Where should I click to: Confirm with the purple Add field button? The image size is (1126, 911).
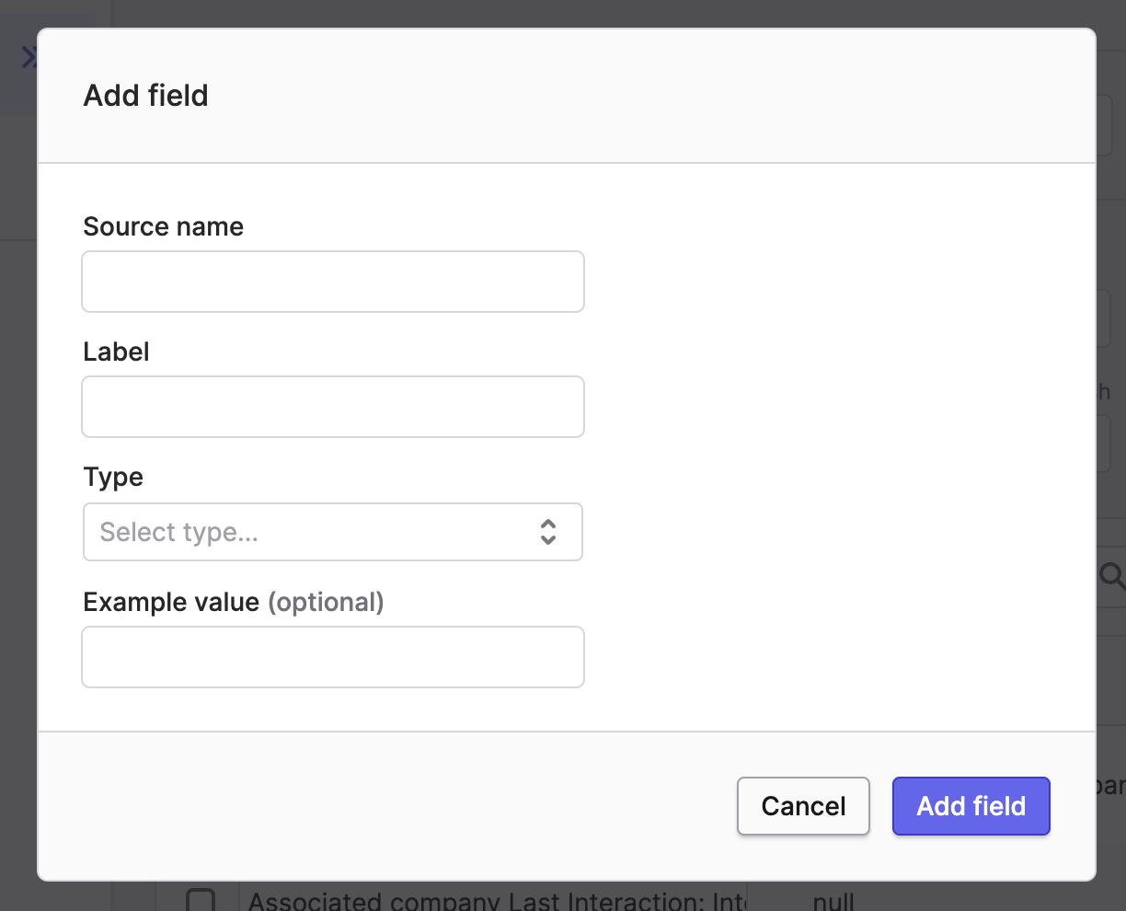(971, 806)
